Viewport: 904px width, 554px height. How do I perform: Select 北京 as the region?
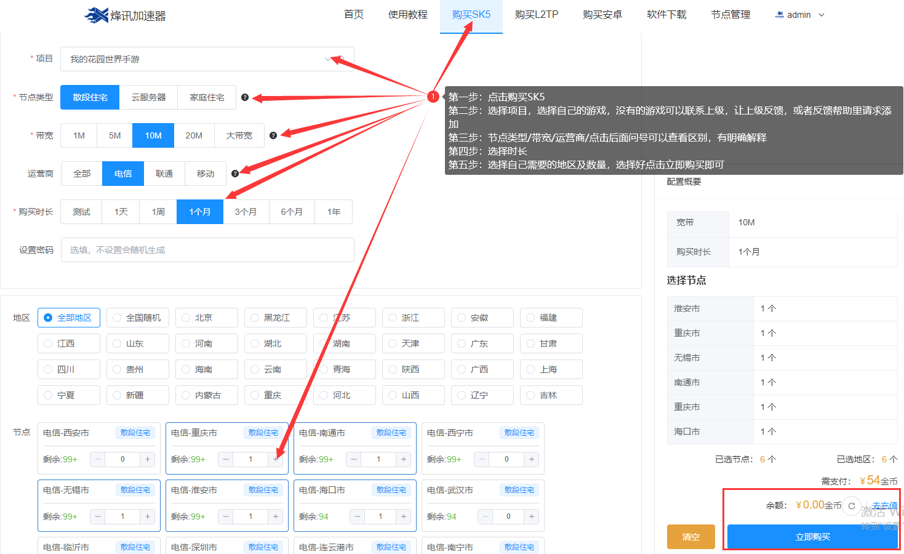pyautogui.click(x=207, y=318)
